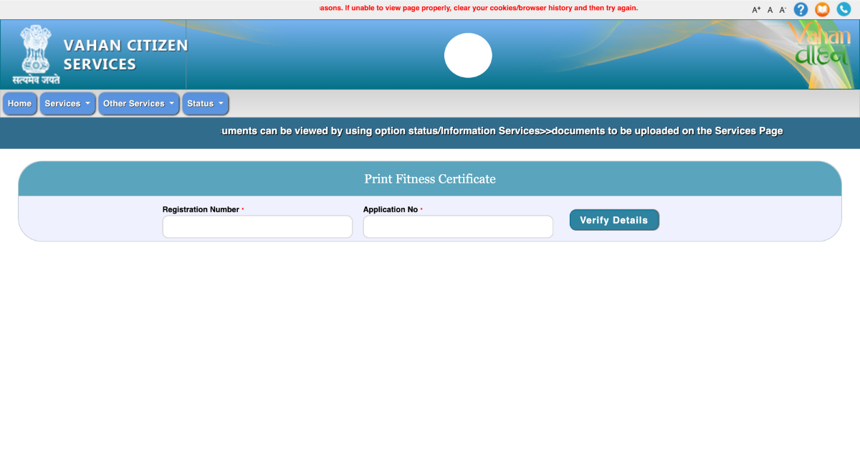
Task: Reset font size with the default A icon
Action: (769, 9)
